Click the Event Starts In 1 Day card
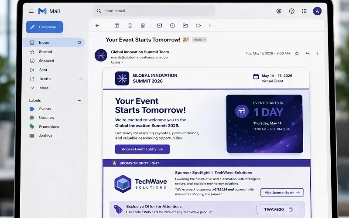This screenshot has height=218, width=349. click(264, 124)
